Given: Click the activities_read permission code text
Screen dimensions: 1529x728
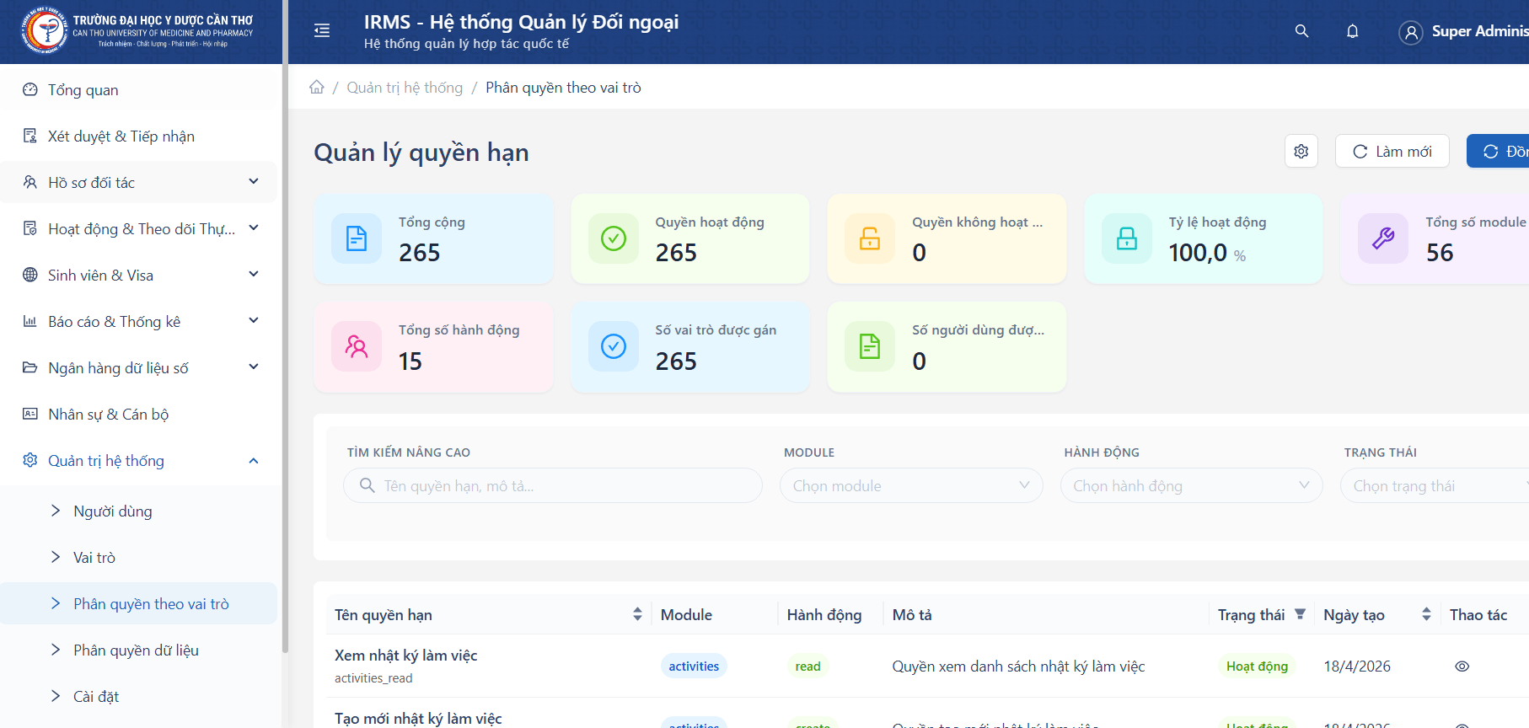Looking at the screenshot, I should point(373,678).
